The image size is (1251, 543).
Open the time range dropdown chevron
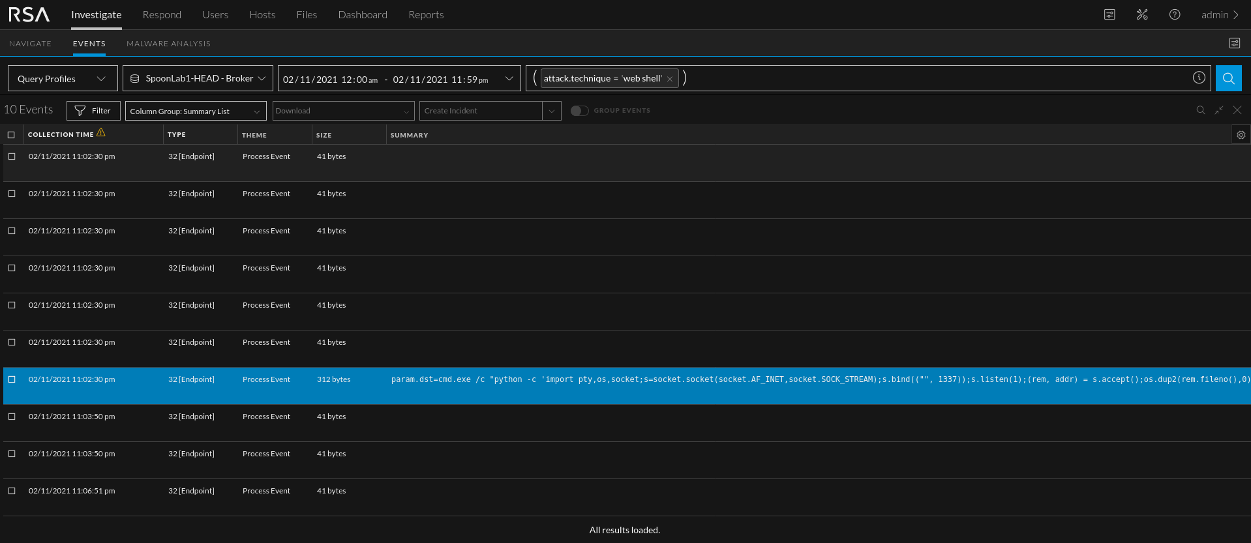pos(509,78)
